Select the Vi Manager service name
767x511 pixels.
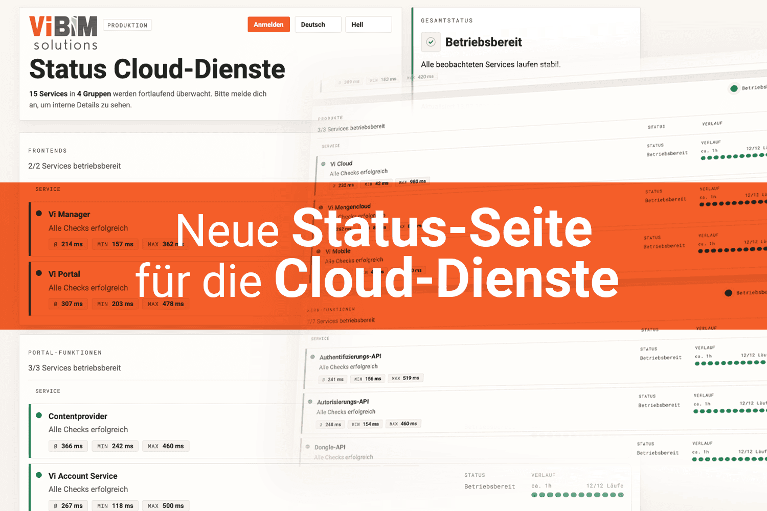(x=69, y=214)
